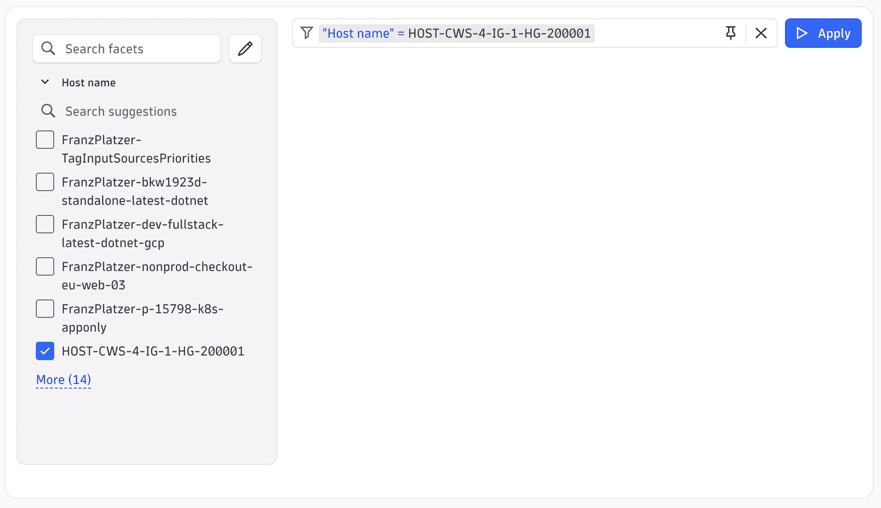The image size is (881, 508).
Task: Click the FranzPlatzer-dev-fullstack-latest-dotnet-gcp label
Action: pos(142,233)
